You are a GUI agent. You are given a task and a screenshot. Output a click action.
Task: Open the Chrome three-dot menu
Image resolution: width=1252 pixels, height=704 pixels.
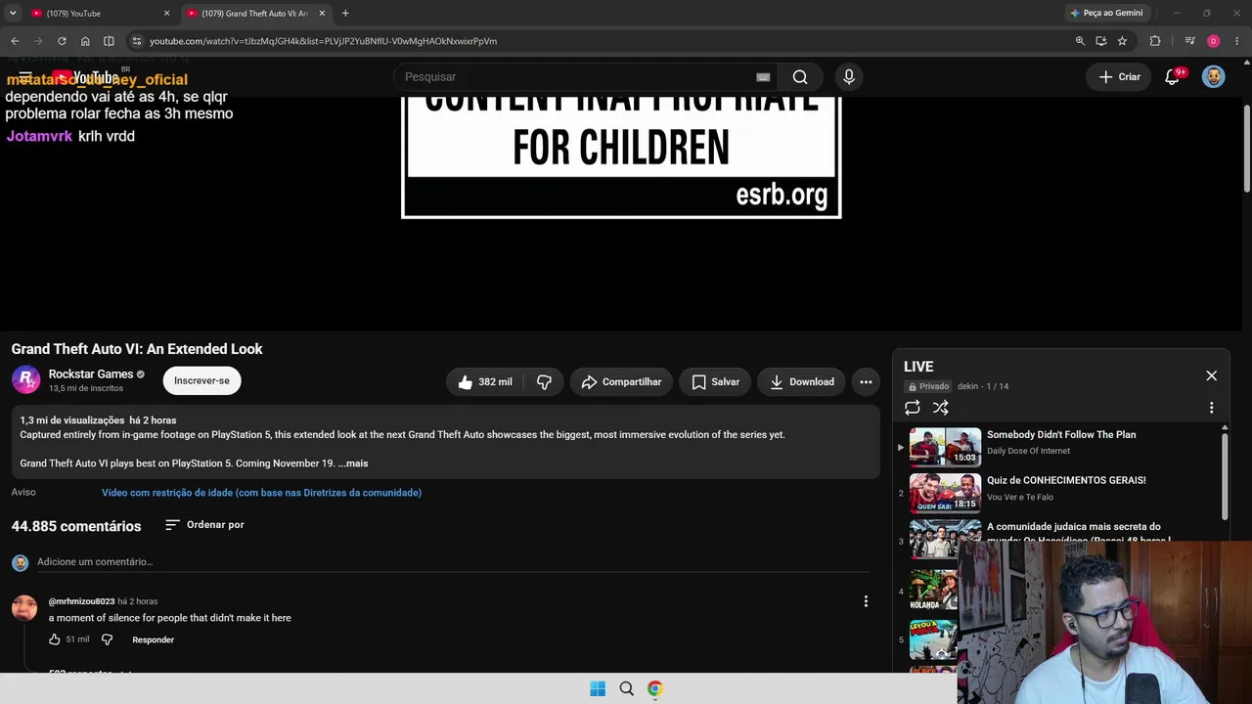point(1237,41)
